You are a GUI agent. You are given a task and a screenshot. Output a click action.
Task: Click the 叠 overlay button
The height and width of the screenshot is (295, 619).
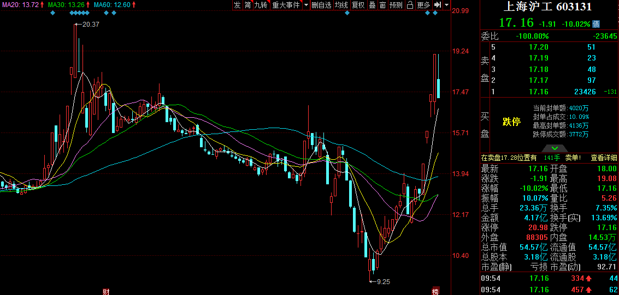coord(372,5)
